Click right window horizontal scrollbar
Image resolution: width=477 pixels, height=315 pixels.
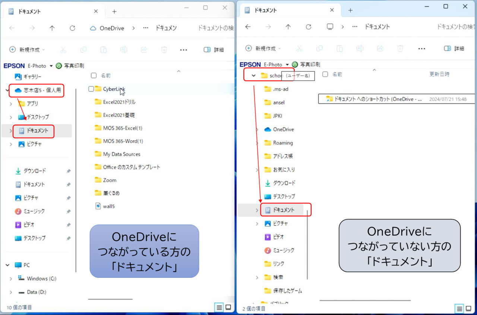(365, 300)
